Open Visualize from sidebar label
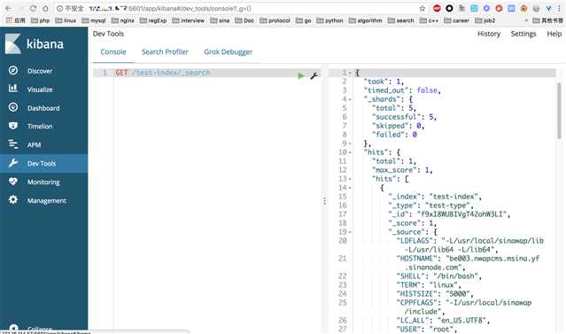Viewport: 566px width, 334px height. tap(40, 89)
